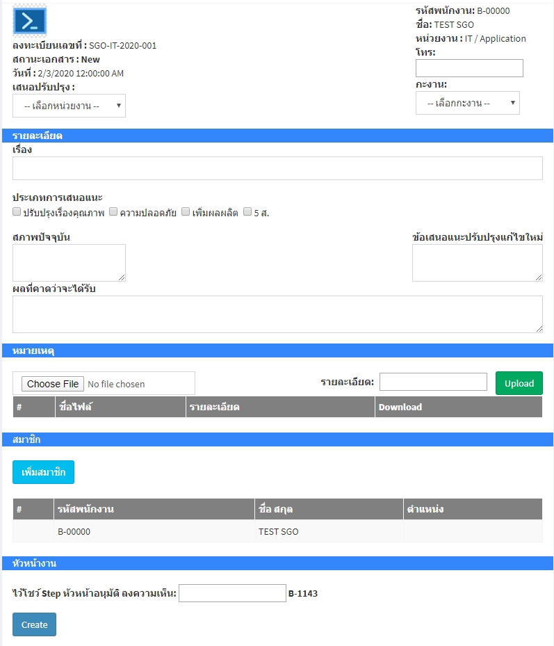
Task: Focus the หัวหน้าอนุมัติ approver input field
Action: click(232, 593)
